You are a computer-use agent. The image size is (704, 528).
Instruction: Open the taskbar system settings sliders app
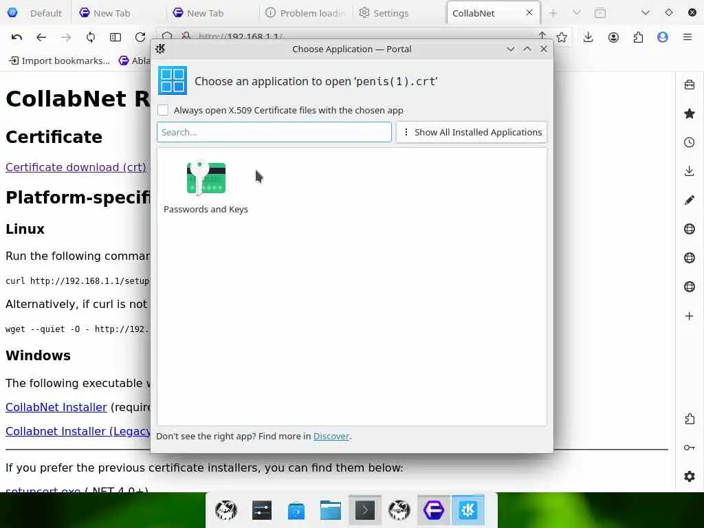(x=262, y=511)
